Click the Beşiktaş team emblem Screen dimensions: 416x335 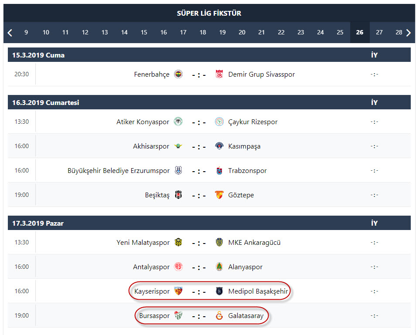[178, 195]
